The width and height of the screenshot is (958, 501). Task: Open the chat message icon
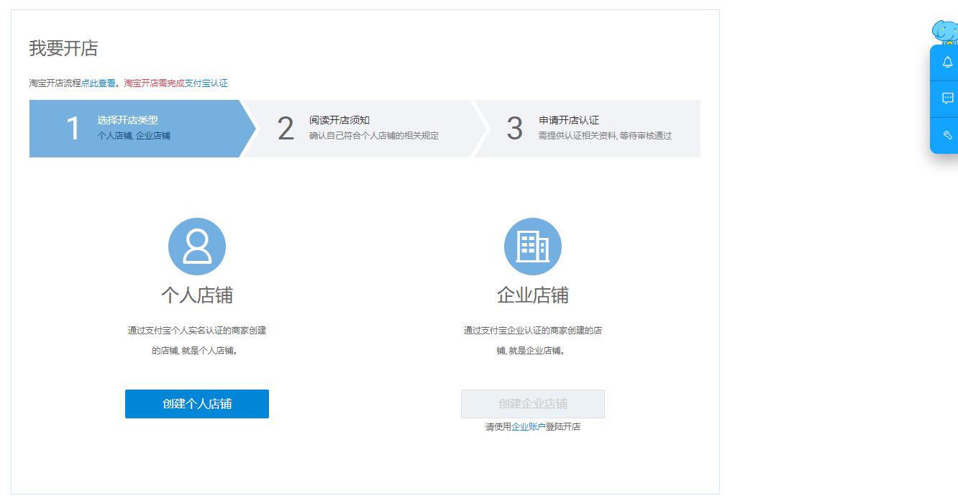[x=947, y=99]
